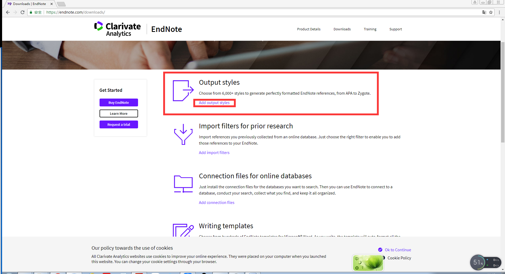
Task: Open the Downloads navigation item
Action: (342, 29)
